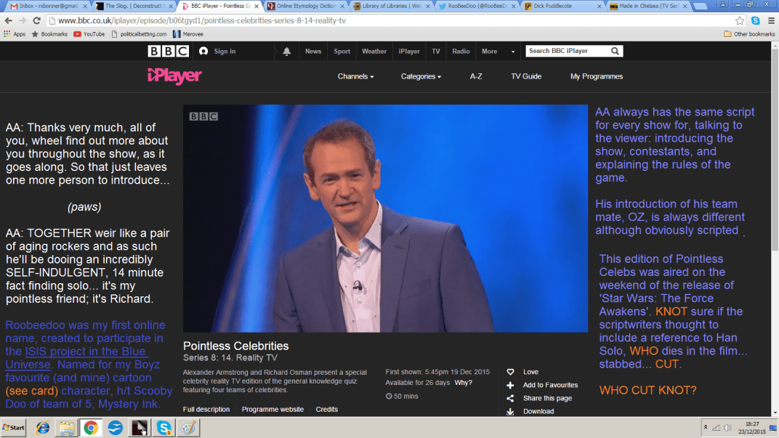Open the Full description link

coord(206,410)
